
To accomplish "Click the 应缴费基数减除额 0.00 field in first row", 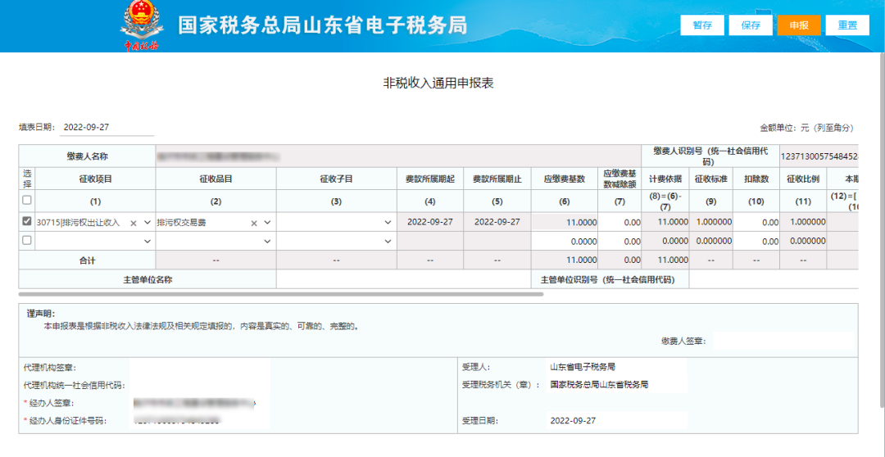I will (x=619, y=222).
